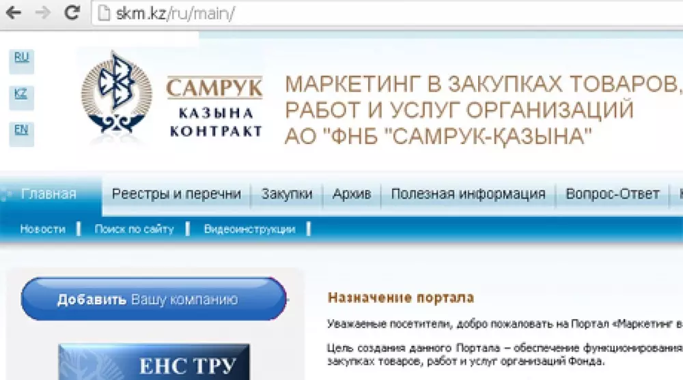683x380 pixels.
Task: Go to the Вопрос-Ответ section
Action: pyautogui.click(x=612, y=194)
